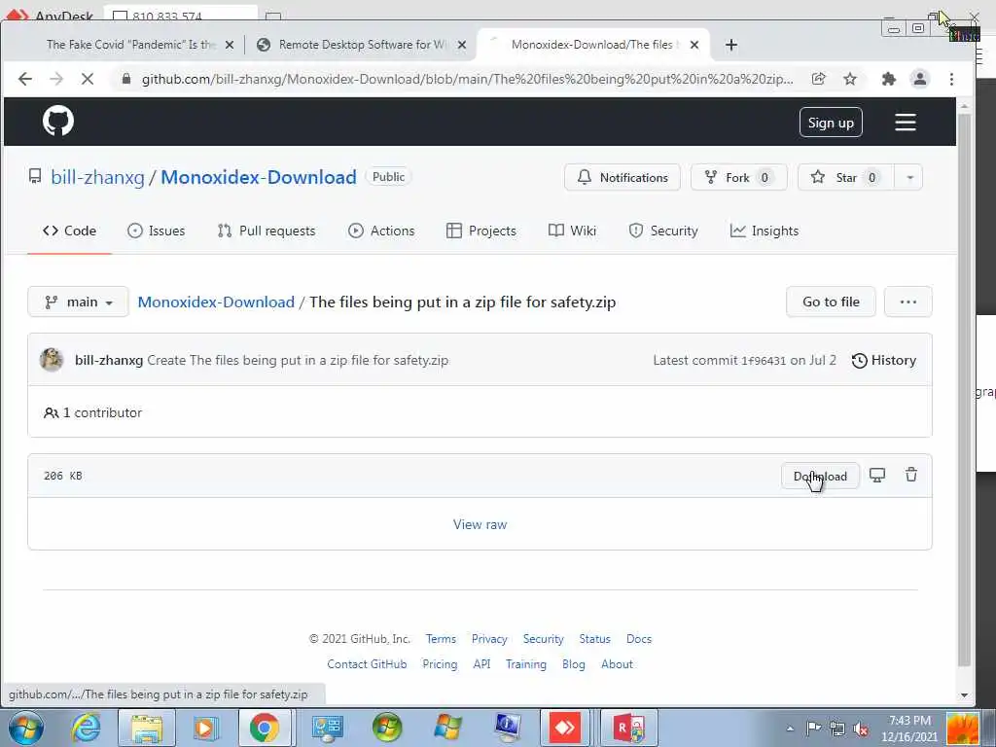
Task: Open the three-dots more options menu
Action: tap(907, 302)
